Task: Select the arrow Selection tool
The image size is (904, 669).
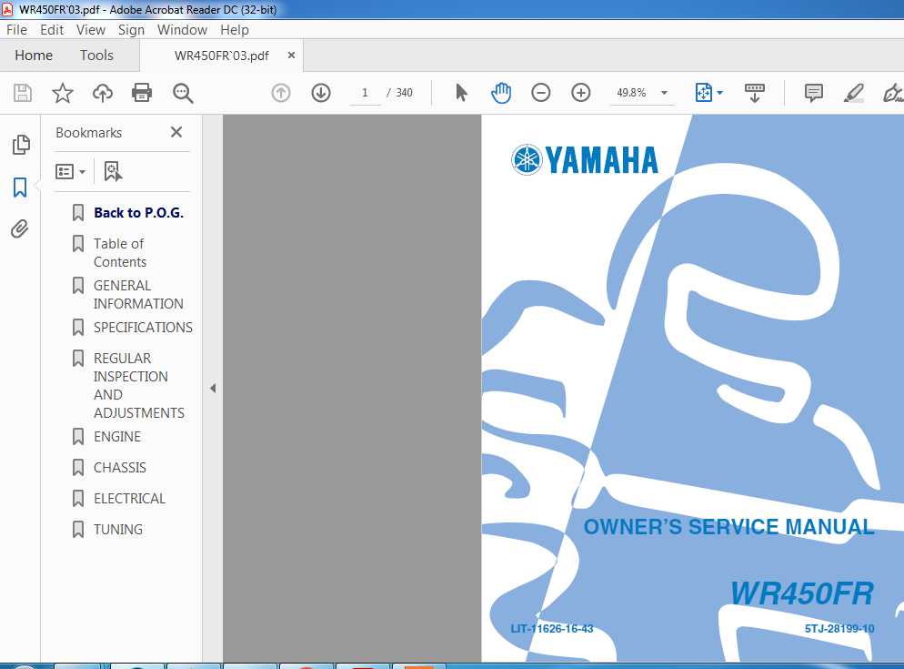Action: (461, 93)
